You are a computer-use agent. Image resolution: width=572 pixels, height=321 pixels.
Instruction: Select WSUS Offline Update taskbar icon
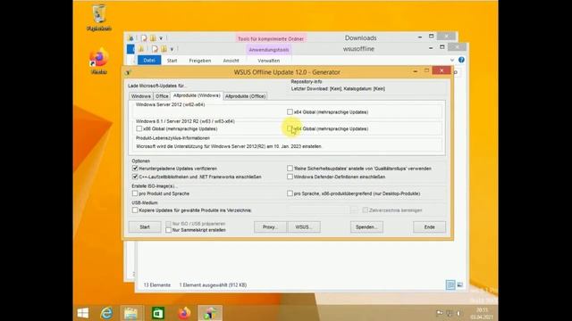210,313
